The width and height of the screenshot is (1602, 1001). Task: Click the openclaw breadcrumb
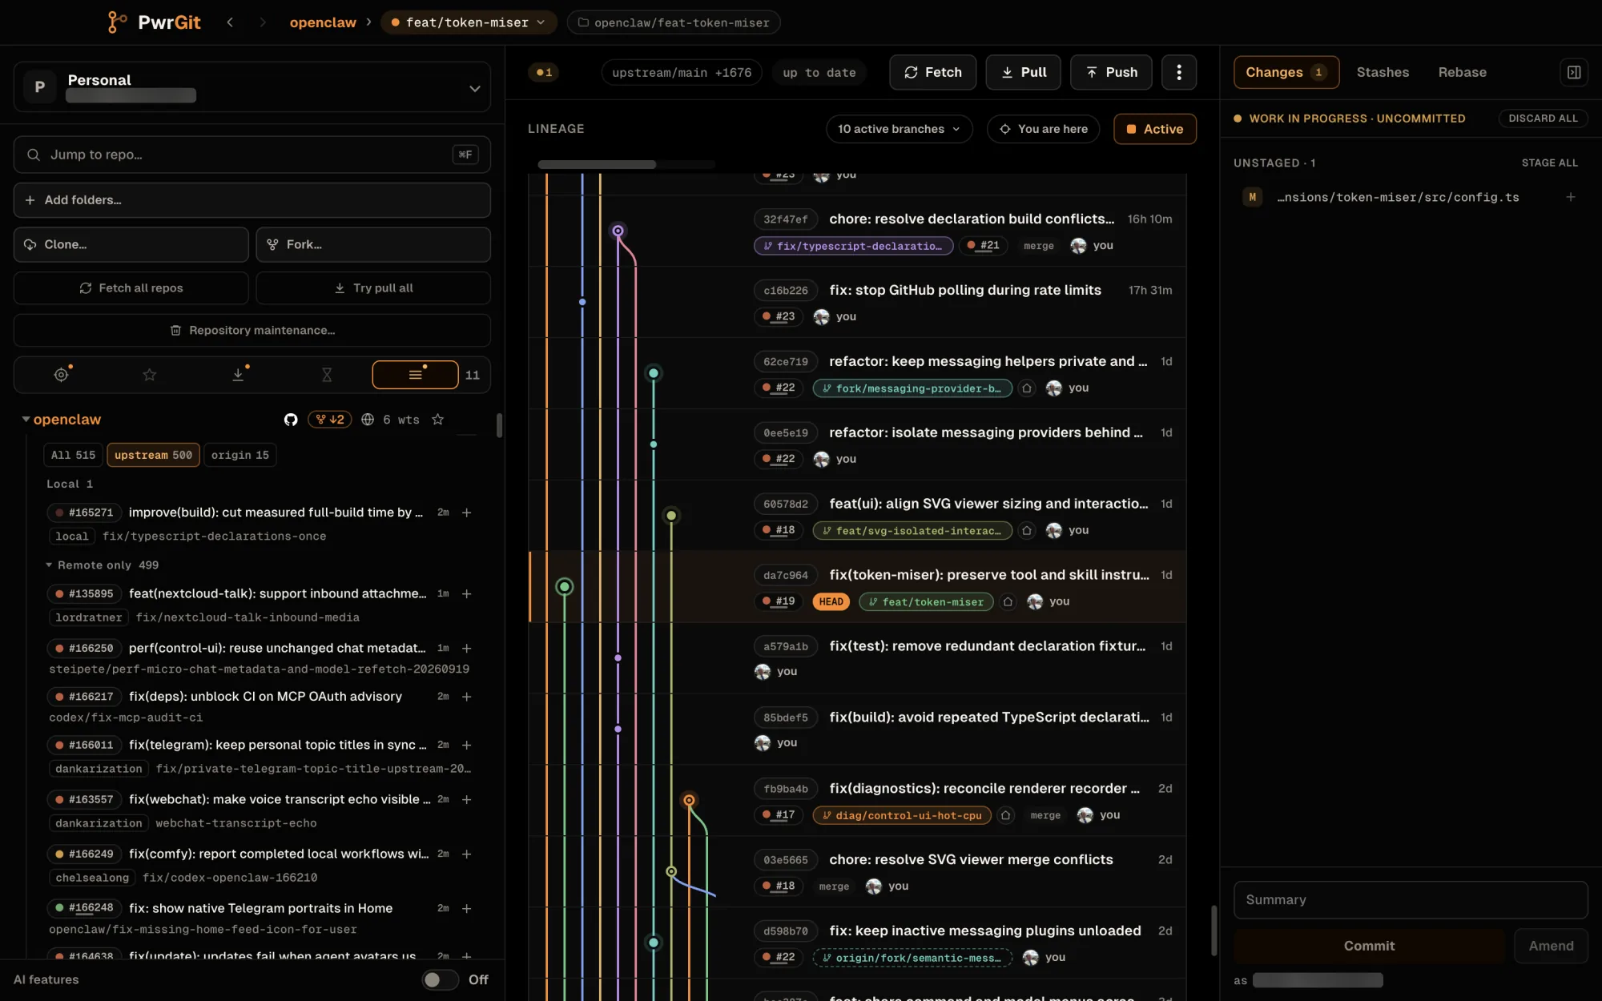point(323,22)
